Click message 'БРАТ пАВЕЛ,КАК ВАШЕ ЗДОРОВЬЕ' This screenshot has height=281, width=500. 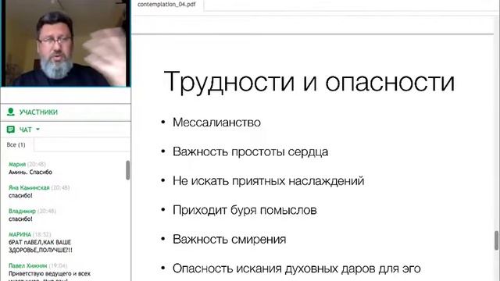pos(40,246)
